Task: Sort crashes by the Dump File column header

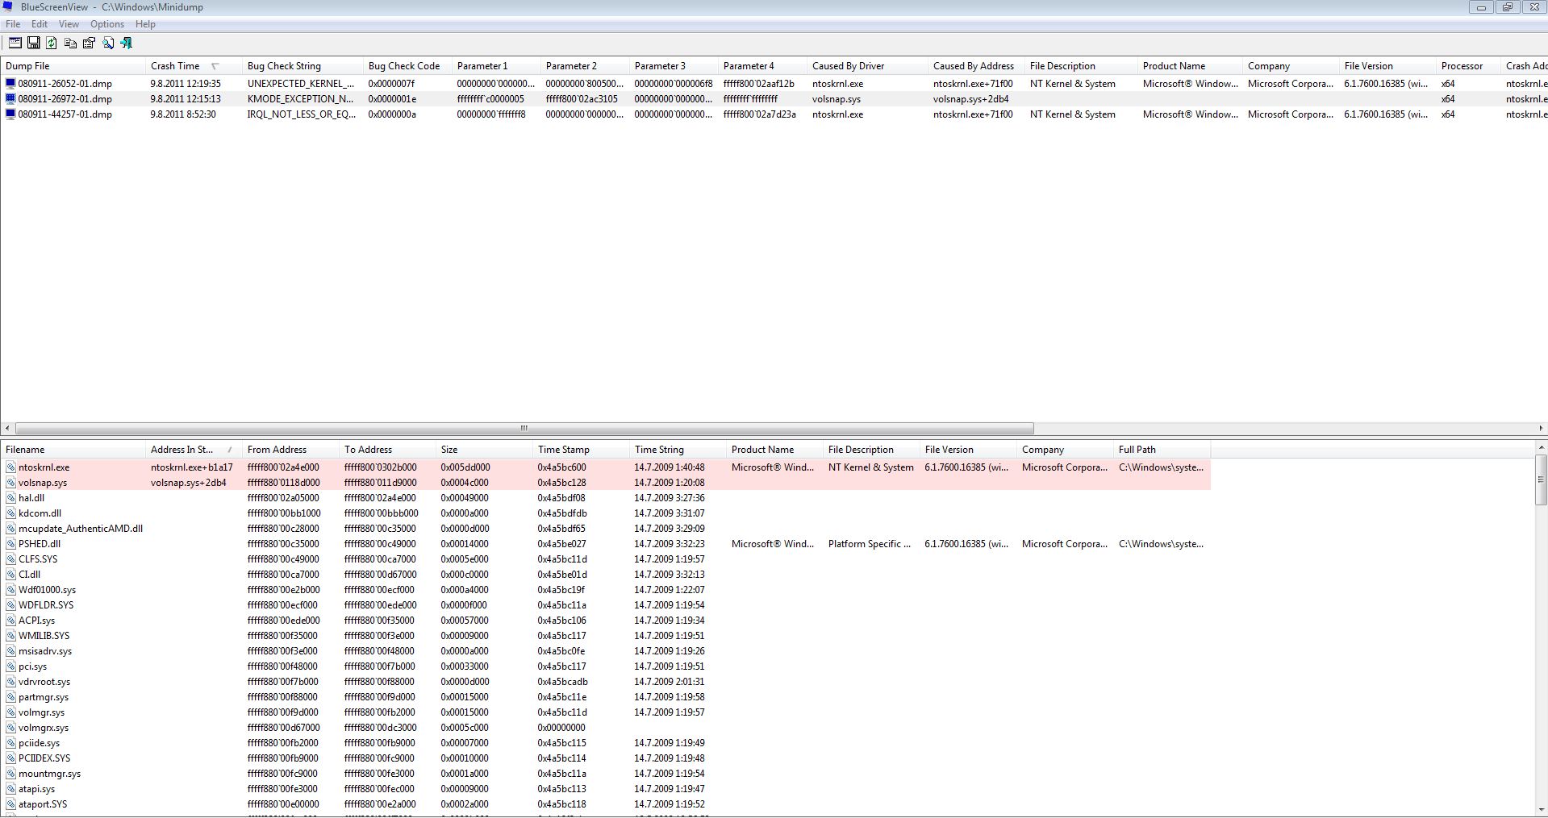Action: click(73, 66)
